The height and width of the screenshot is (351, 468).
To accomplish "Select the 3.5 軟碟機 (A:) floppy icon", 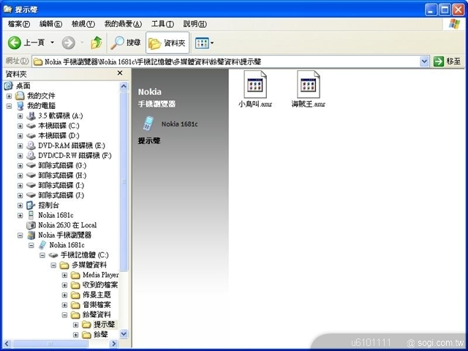I will coord(31,116).
